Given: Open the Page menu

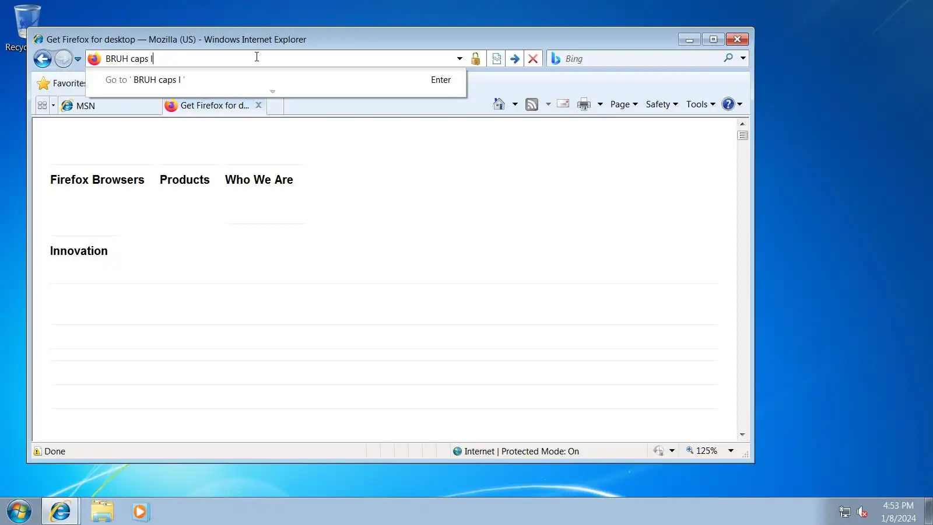Looking at the screenshot, I should (624, 104).
